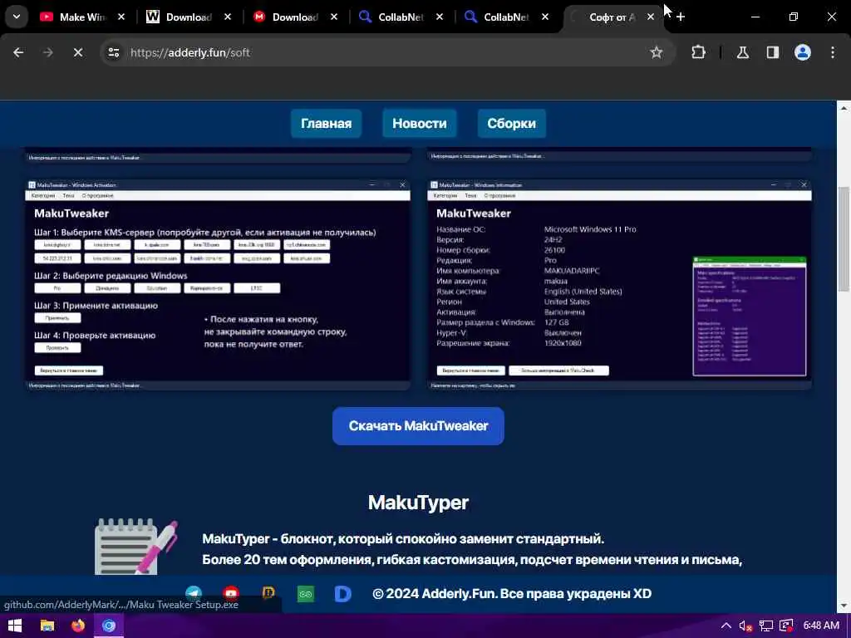Open the tab search dropdown
The height and width of the screenshot is (638, 851).
tap(17, 17)
